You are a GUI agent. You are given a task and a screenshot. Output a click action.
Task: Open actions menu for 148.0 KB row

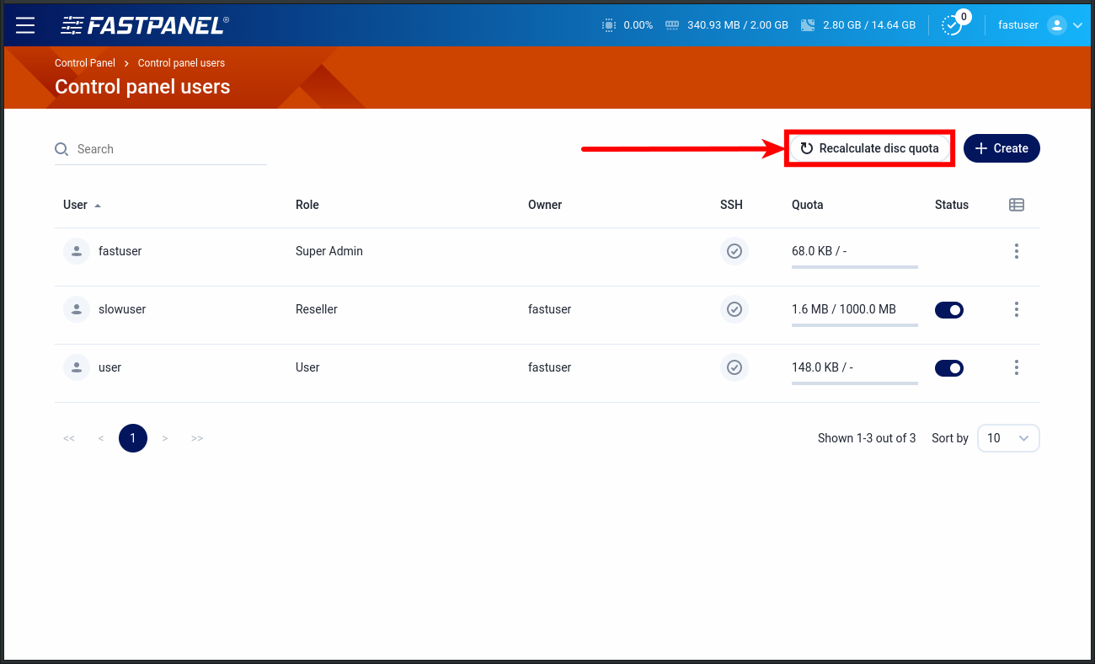[x=1017, y=367]
